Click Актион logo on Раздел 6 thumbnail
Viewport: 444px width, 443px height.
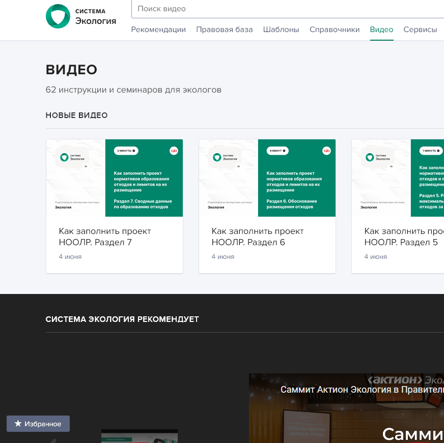(x=326, y=151)
